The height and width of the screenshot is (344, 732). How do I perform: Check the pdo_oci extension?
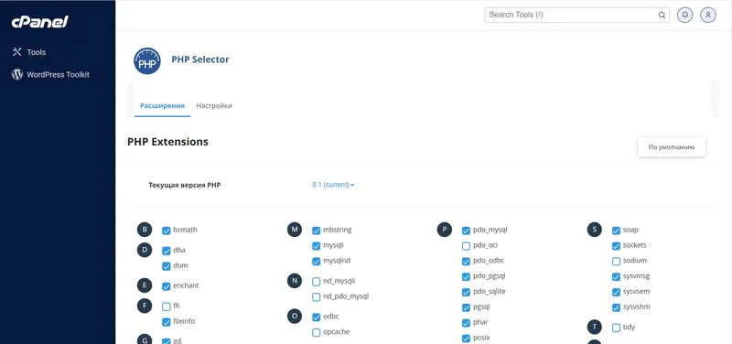point(466,246)
